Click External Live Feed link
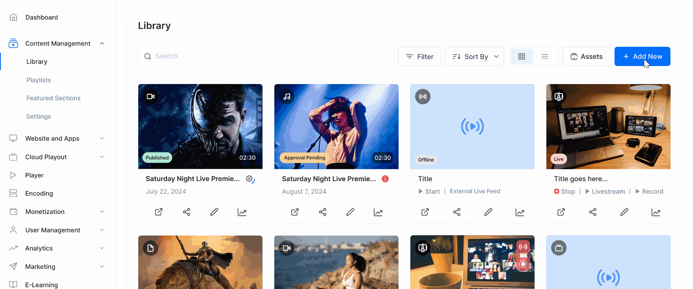The width and height of the screenshot is (693, 289). coord(475,191)
